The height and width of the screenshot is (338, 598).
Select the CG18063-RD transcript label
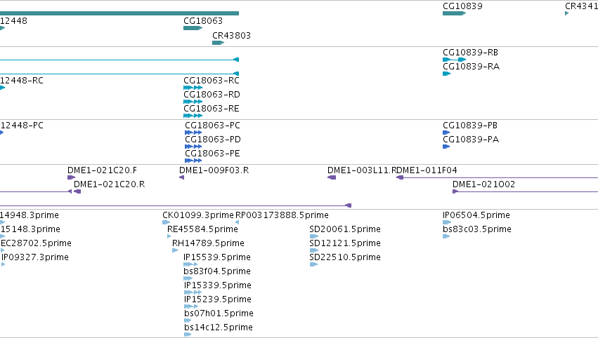point(212,95)
